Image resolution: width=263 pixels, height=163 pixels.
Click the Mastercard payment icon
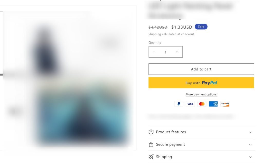click(202, 104)
